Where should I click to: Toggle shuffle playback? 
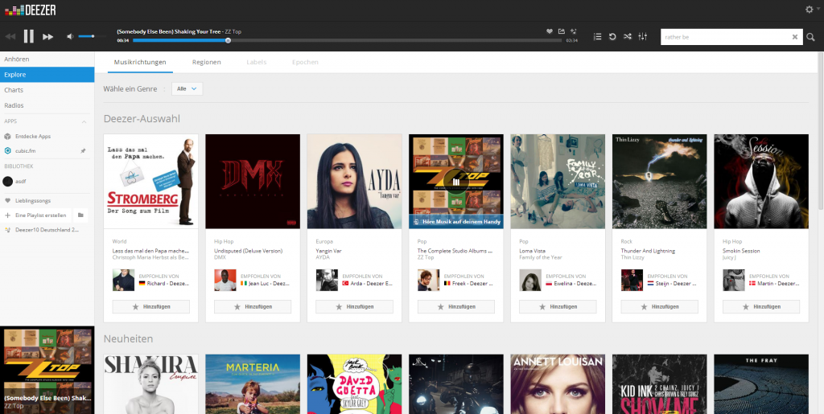628,37
